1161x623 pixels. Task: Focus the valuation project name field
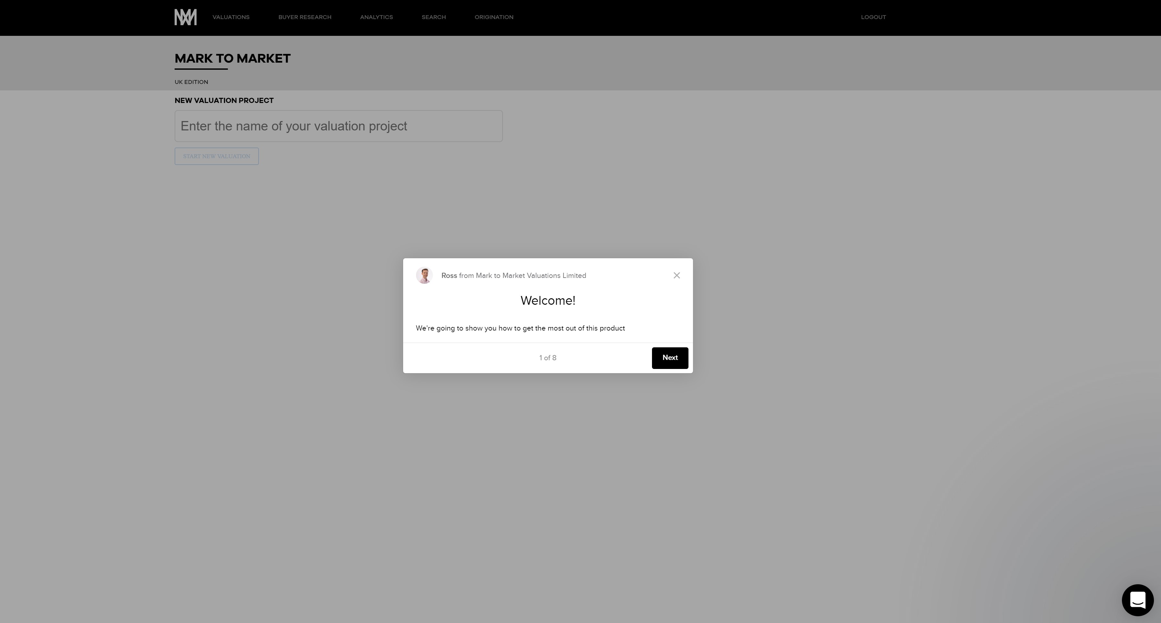point(339,126)
